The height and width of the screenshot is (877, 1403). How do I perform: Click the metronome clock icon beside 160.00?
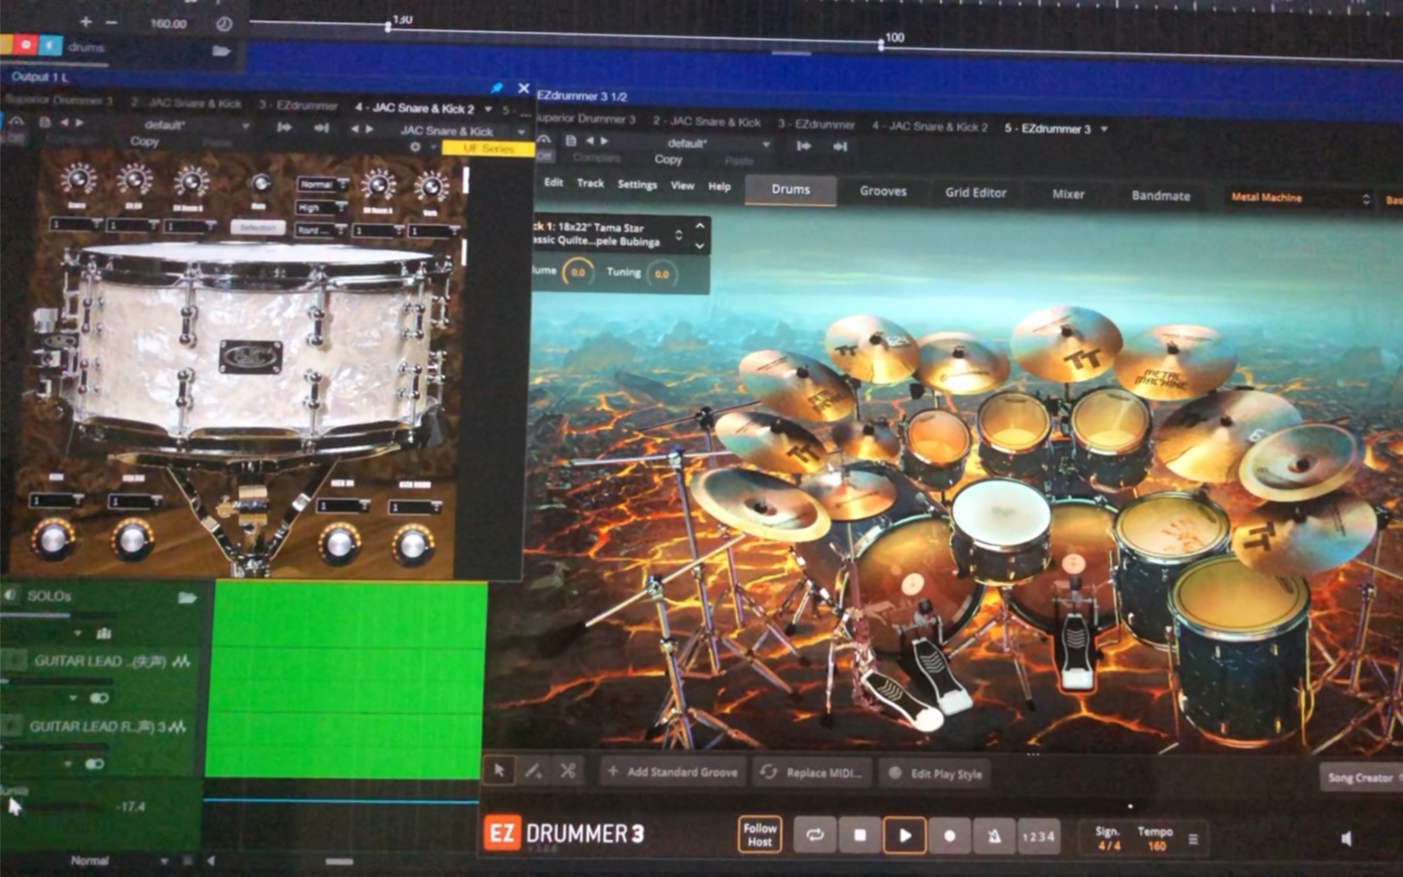[x=224, y=24]
